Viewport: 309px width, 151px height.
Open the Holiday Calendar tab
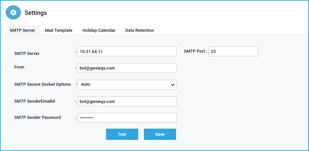(x=99, y=30)
